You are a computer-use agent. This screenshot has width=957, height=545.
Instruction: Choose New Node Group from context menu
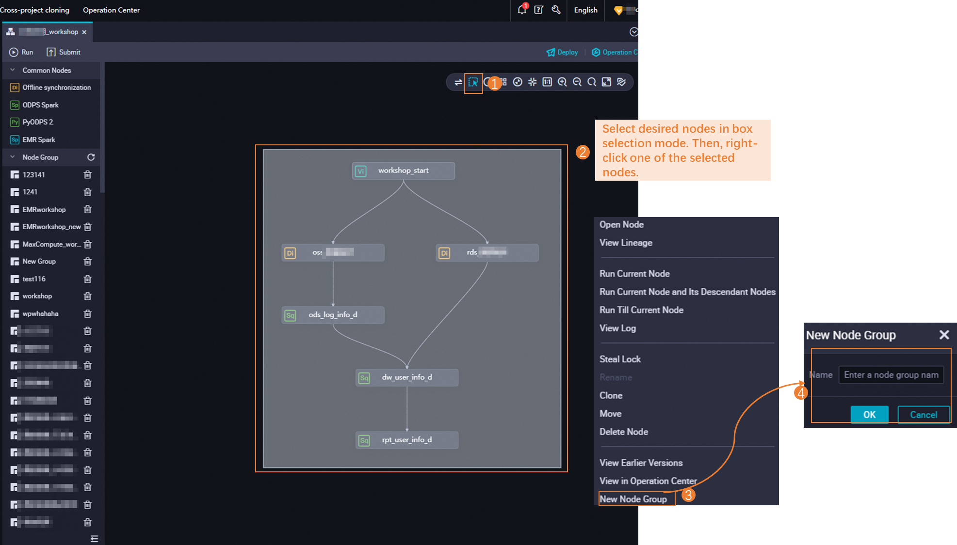tap(633, 499)
